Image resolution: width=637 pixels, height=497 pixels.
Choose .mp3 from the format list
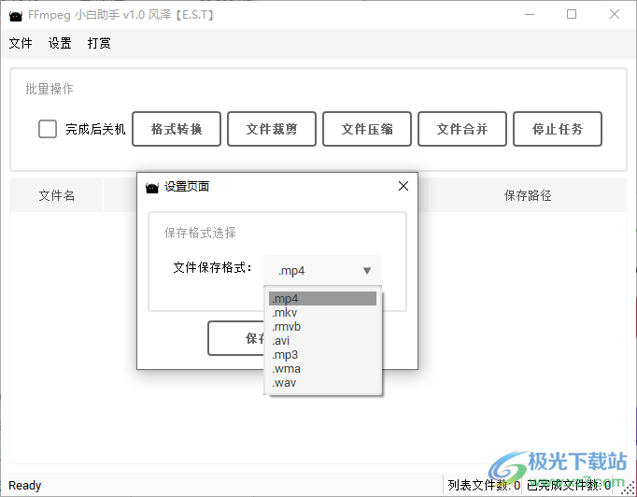click(x=322, y=355)
